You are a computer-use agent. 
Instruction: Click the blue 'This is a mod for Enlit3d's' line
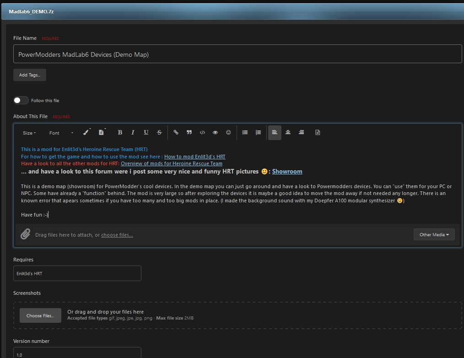click(84, 149)
